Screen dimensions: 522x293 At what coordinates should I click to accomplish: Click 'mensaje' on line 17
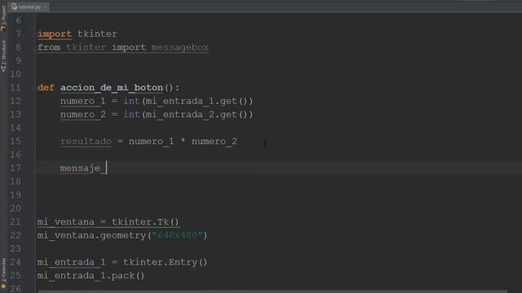tap(80, 168)
